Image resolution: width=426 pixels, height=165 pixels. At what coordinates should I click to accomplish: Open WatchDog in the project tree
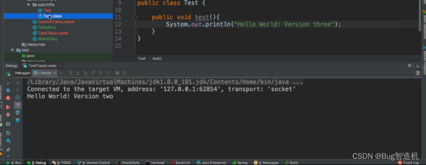(x=47, y=39)
